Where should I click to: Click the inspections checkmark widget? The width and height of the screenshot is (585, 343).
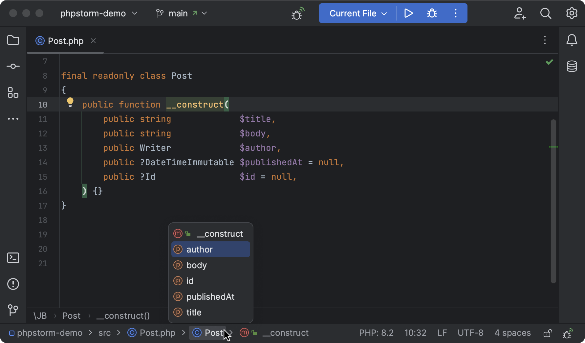550,62
